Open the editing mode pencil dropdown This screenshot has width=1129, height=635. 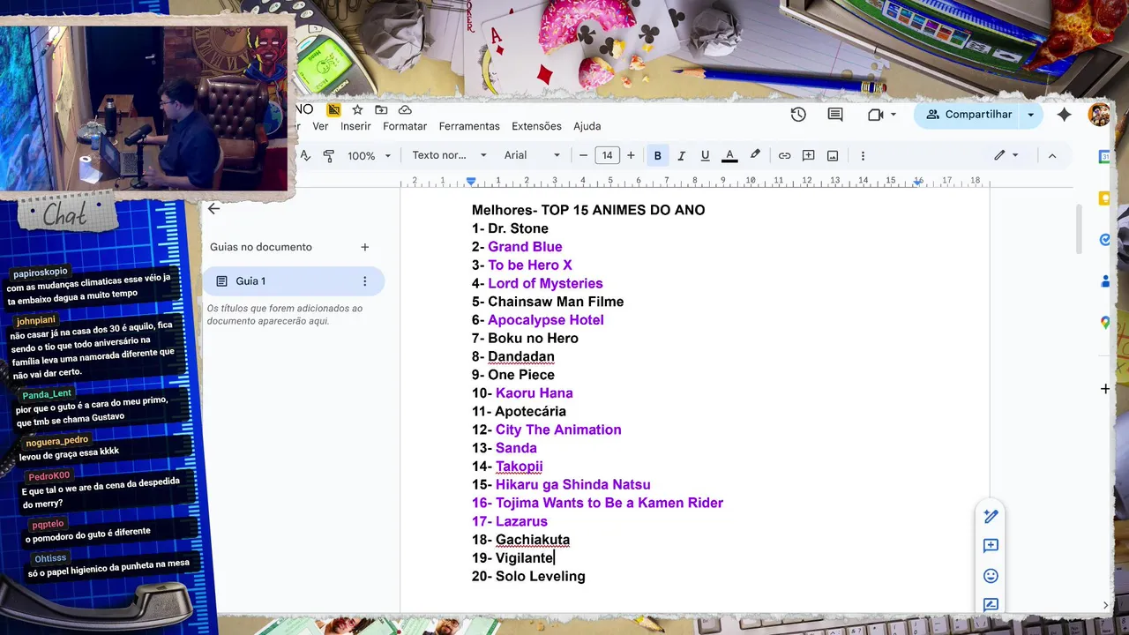point(1006,155)
